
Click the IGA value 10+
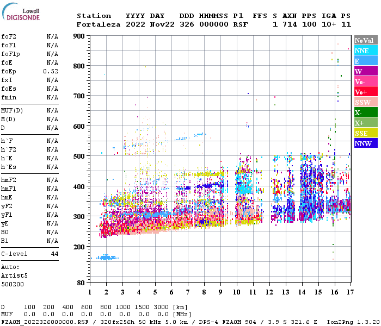pyautogui.click(x=329, y=24)
